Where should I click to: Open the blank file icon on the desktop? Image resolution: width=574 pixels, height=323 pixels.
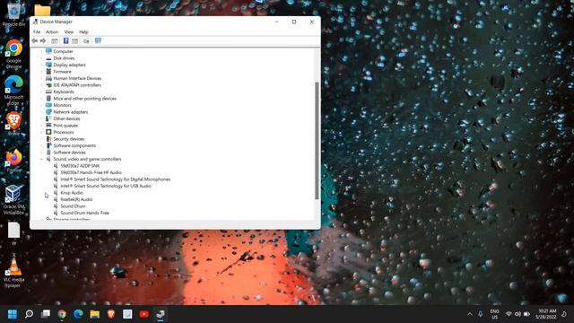pyautogui.click(x=14, y=233)
